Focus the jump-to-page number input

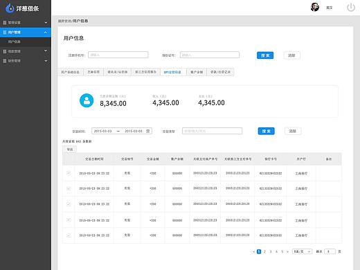pos(330,251)
